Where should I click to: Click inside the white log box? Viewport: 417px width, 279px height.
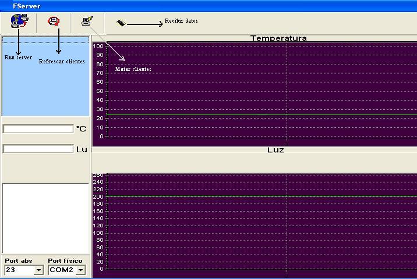coord(45,218)
